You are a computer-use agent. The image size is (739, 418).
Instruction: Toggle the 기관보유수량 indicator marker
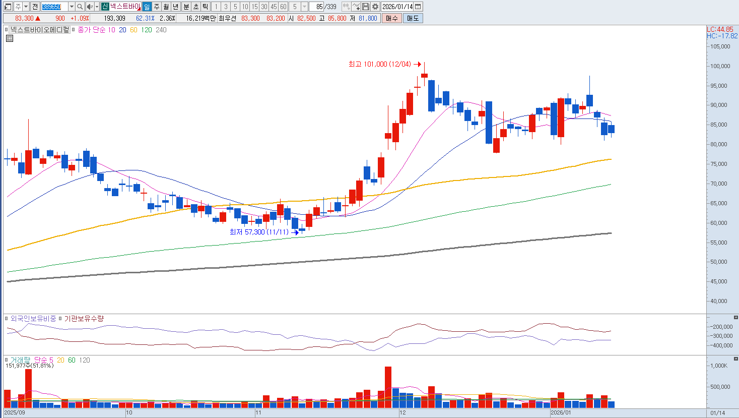[60, 319]
